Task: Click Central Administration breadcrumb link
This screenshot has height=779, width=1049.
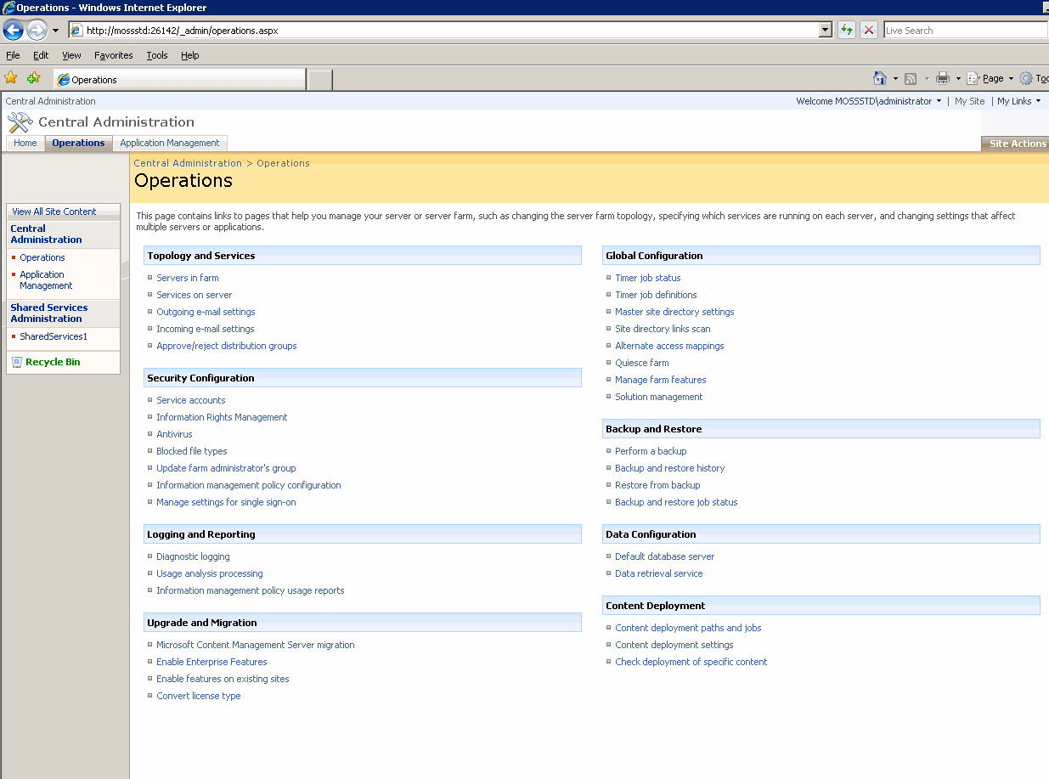Action: click(188, 163)
